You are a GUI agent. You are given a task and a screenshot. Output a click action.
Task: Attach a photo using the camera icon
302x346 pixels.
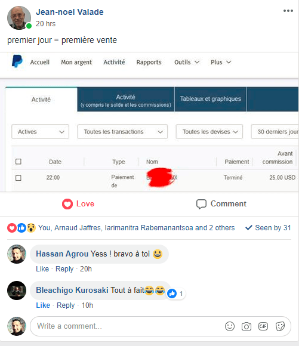[246, 326]
